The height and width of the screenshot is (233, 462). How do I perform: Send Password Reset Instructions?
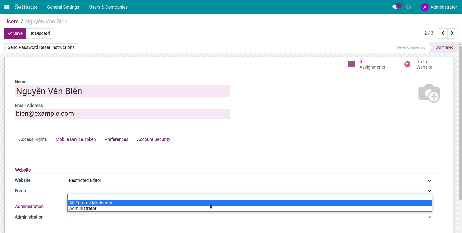41,47
